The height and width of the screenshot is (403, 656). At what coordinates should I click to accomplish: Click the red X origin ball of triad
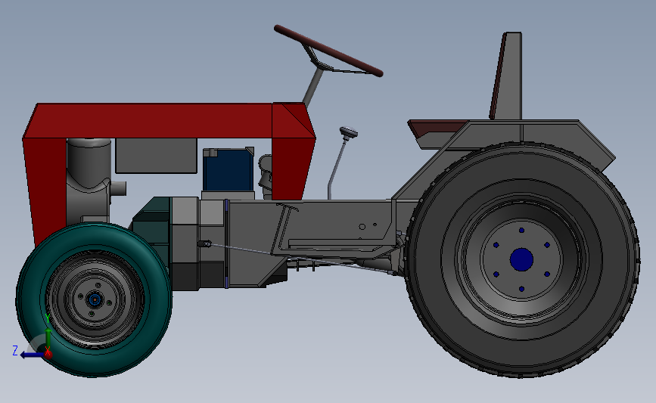[x=48, y=355]
